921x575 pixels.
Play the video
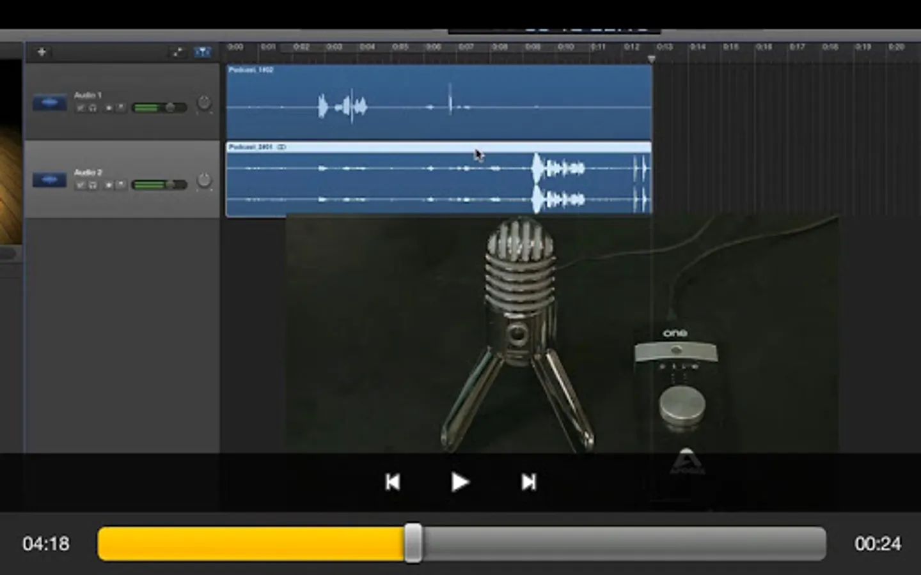[x=460, y=482]
